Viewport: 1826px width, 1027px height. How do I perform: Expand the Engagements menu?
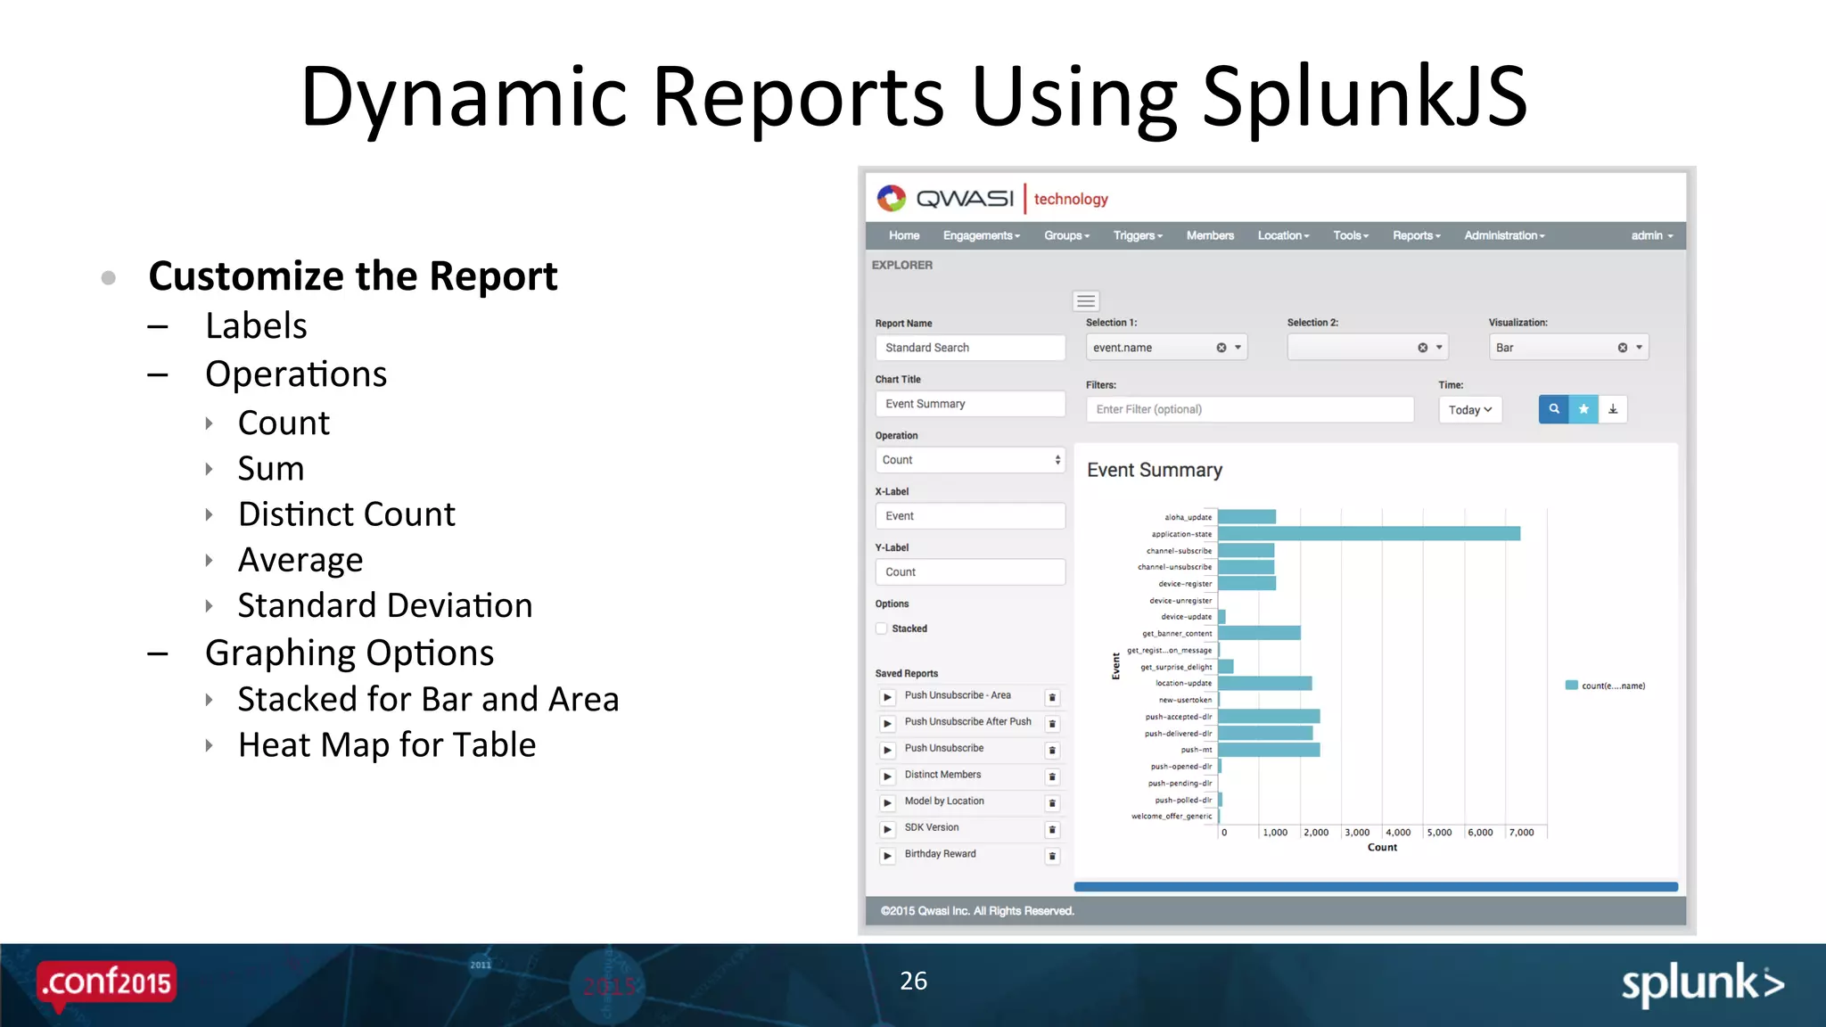coord(982,235)
